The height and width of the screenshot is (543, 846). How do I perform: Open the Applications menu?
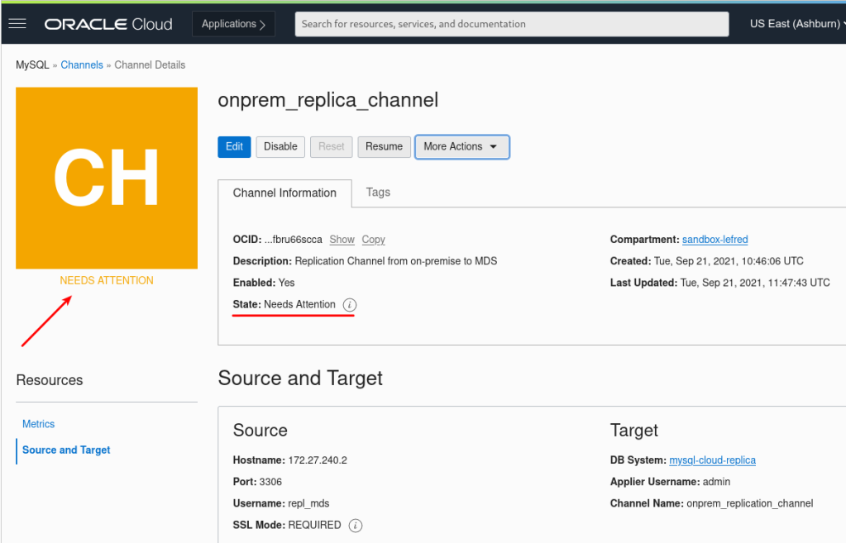click(233, 24)
